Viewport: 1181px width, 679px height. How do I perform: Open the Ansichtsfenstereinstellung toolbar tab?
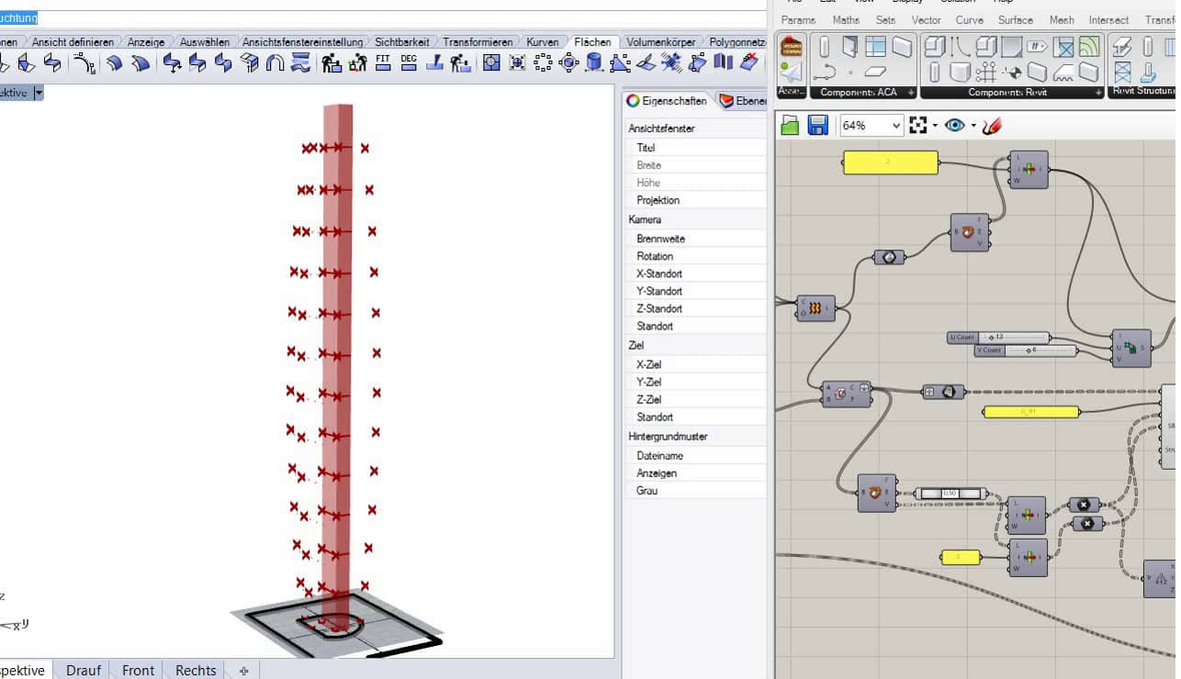pyautogui.click(x=302, y=41)
